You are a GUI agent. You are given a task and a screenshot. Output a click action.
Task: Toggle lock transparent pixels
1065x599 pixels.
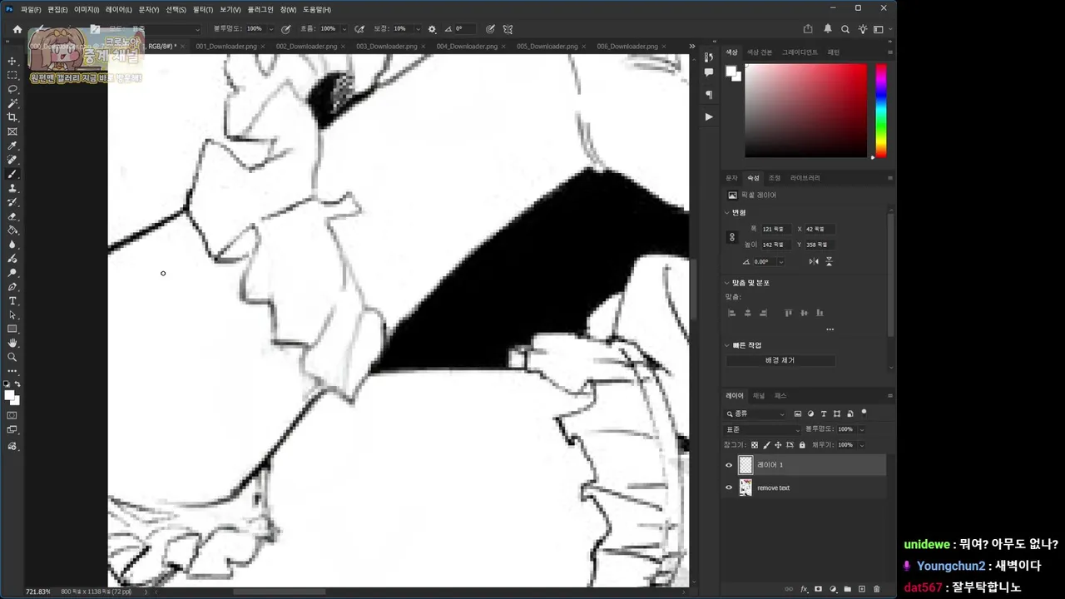tap(755, 445)
